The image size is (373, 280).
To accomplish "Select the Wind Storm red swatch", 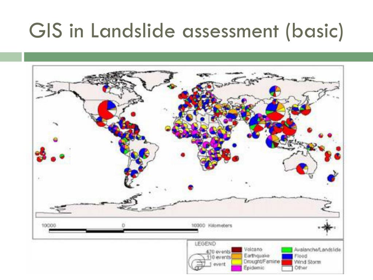I will click(287, 262).
